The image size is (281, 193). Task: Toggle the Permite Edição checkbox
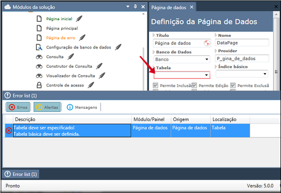194,85
